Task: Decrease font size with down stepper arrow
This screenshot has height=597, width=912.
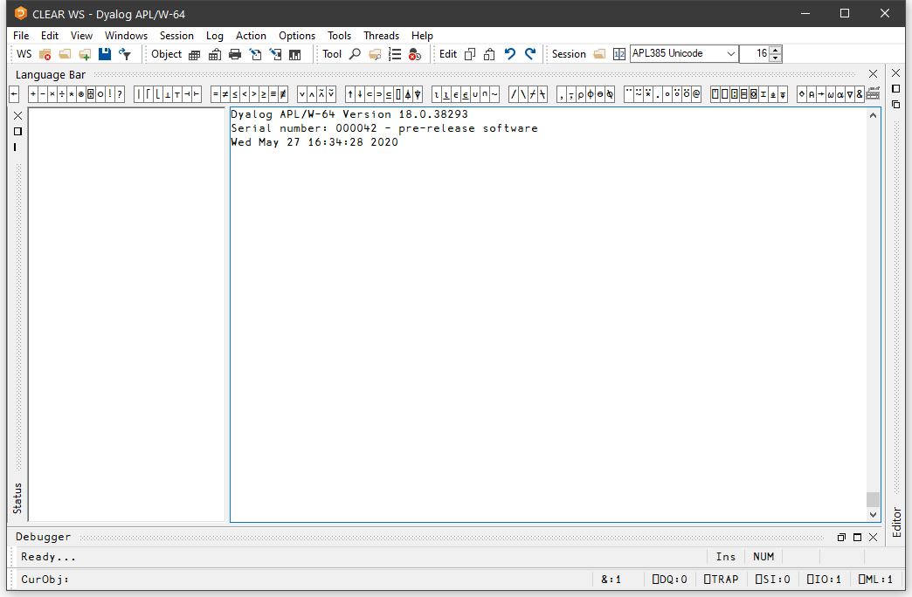Action: (x=776, y=58)
